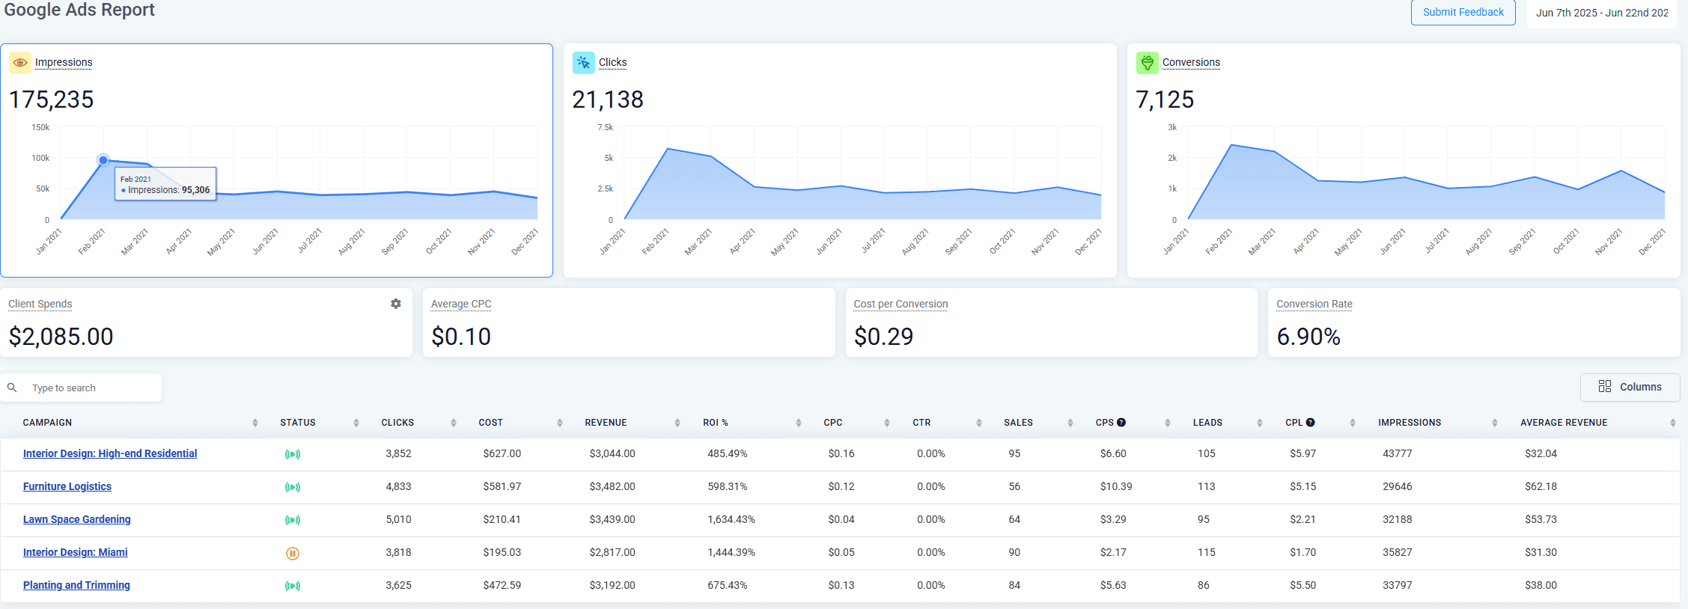Click the $0.29 cost per conversion value
Image resolution: width=1688 pixels, height=609 pixels.
pyautogui.click(x=884, y=337)
